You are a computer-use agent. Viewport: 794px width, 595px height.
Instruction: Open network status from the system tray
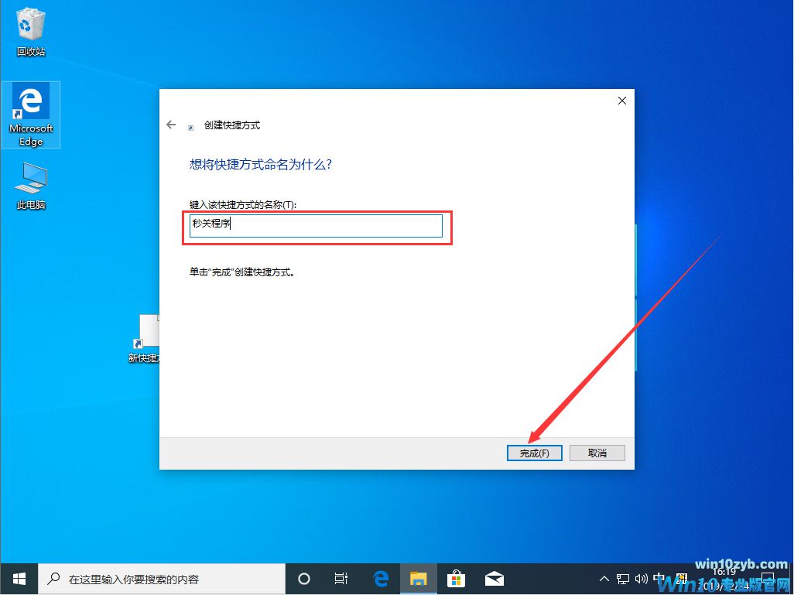621,578
